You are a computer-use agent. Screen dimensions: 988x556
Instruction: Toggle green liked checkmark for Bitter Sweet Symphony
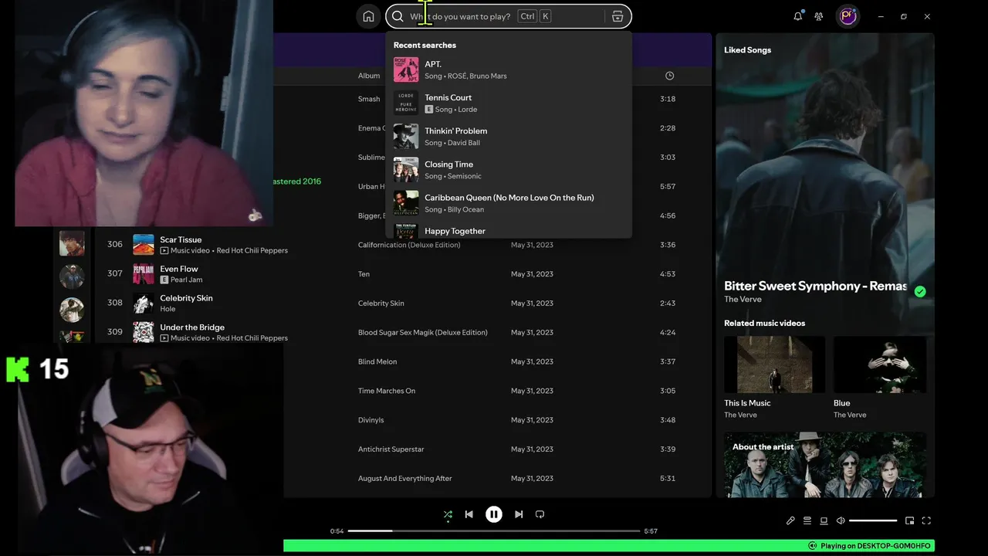point(920,291)
